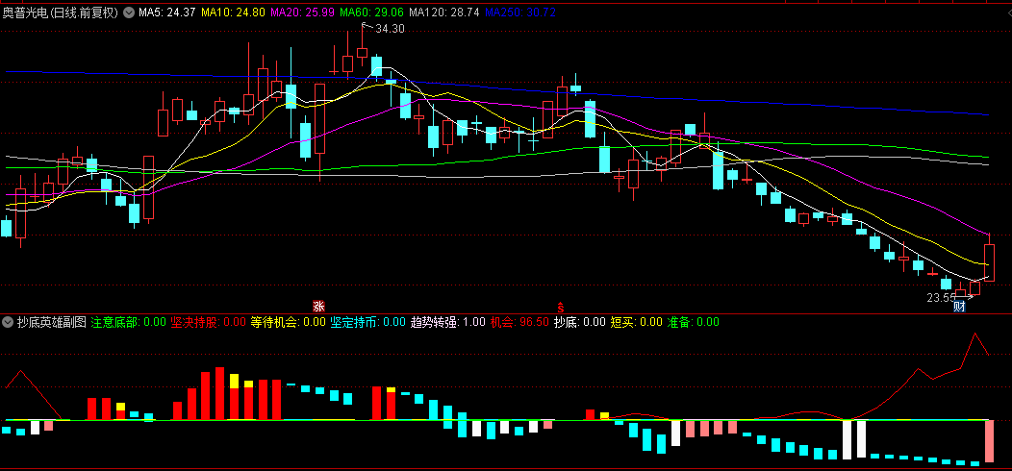
Task: Click the 23.55 low price marker
Action: coord(942,297)
